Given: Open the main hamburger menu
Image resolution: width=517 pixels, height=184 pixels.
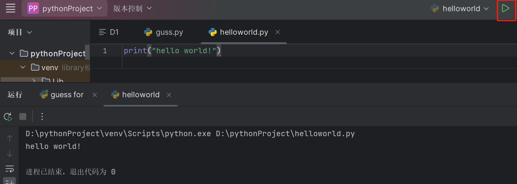Looking at the screenshot, I should click(10, 8).
